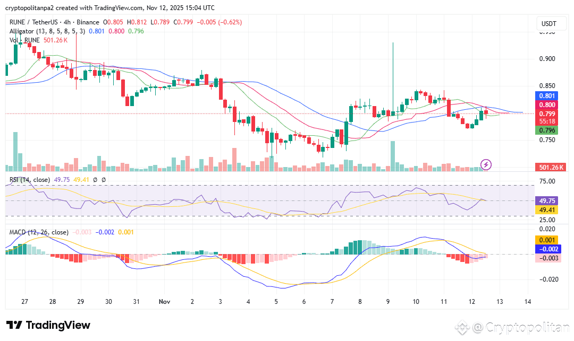574x341 pixels.
Task: Click the red 501.26K volume value badge
Action: [551, 167]
